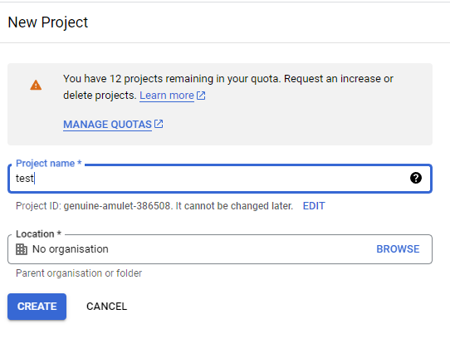Click the New Project page heading
Viewport: 450px width, 344px height.
point(48,22)
